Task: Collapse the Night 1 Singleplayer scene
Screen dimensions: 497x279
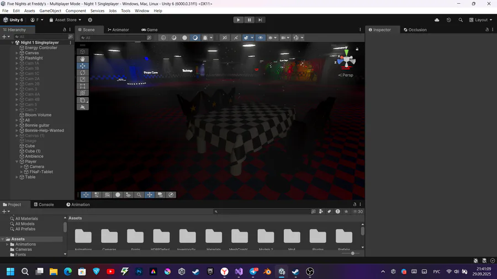Action: pyautogui.click(x=12, y=42)
